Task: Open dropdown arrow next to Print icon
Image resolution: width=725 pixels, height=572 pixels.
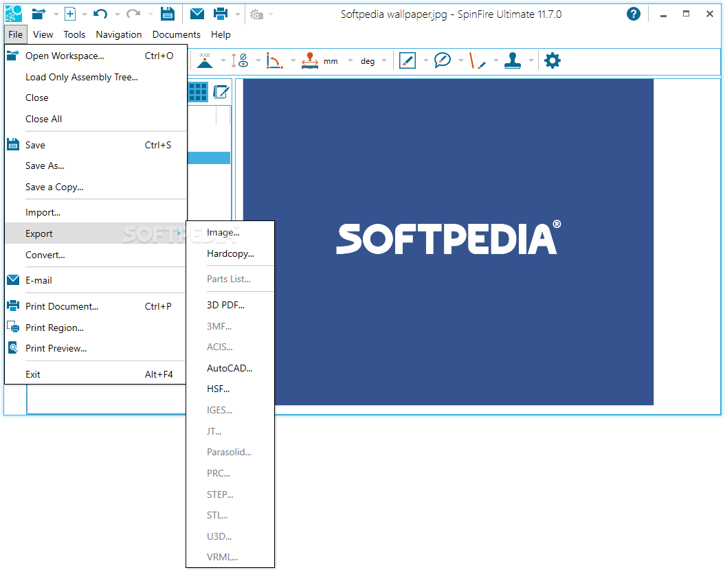Action: click(238, 14)
